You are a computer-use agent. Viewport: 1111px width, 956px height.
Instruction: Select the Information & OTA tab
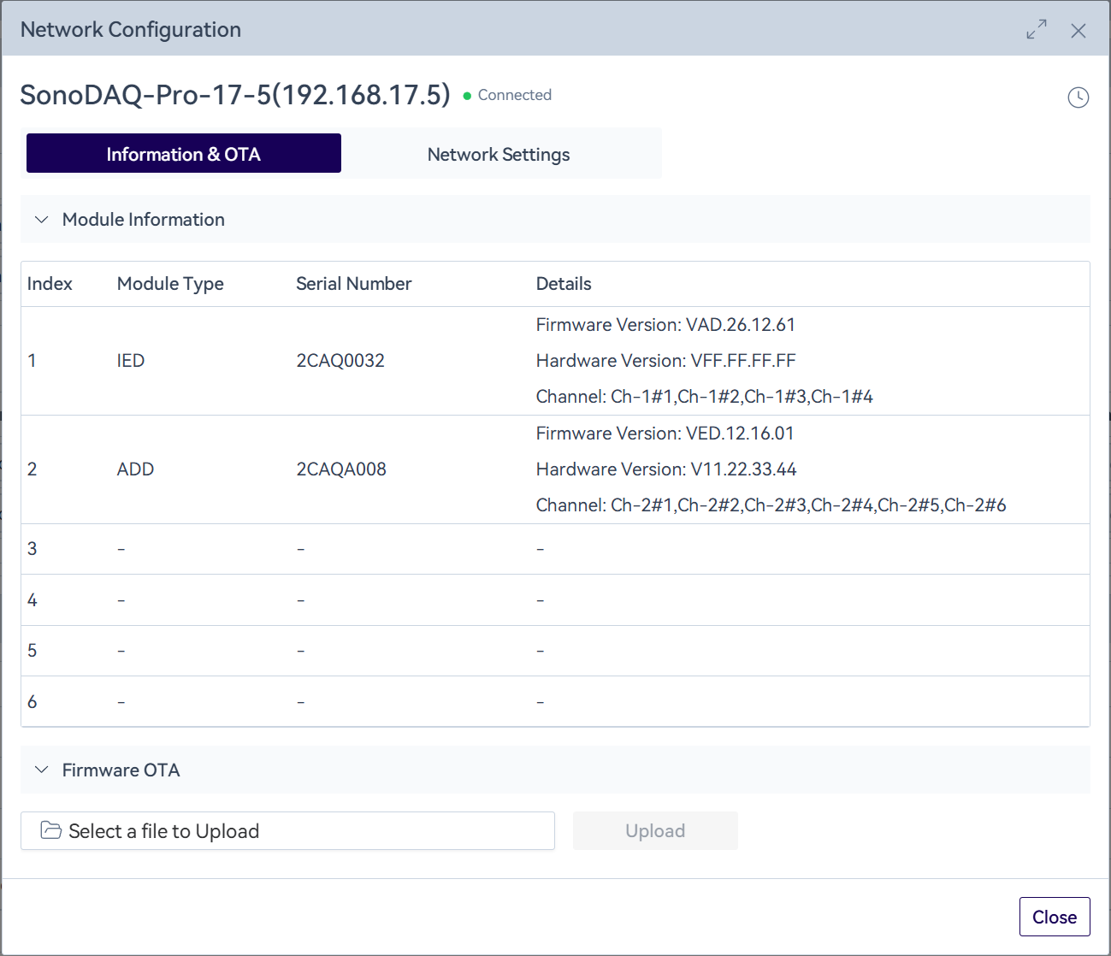point(184,154)
